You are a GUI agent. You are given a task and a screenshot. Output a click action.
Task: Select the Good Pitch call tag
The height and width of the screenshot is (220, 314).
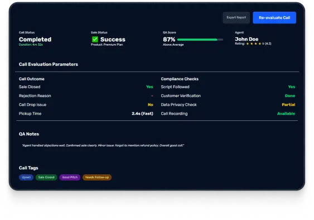(70, 177)
